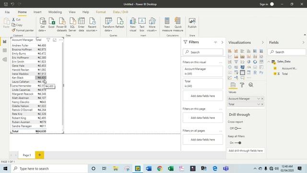Collapse the Visualizations pane
307x173 pixels.
262,42
